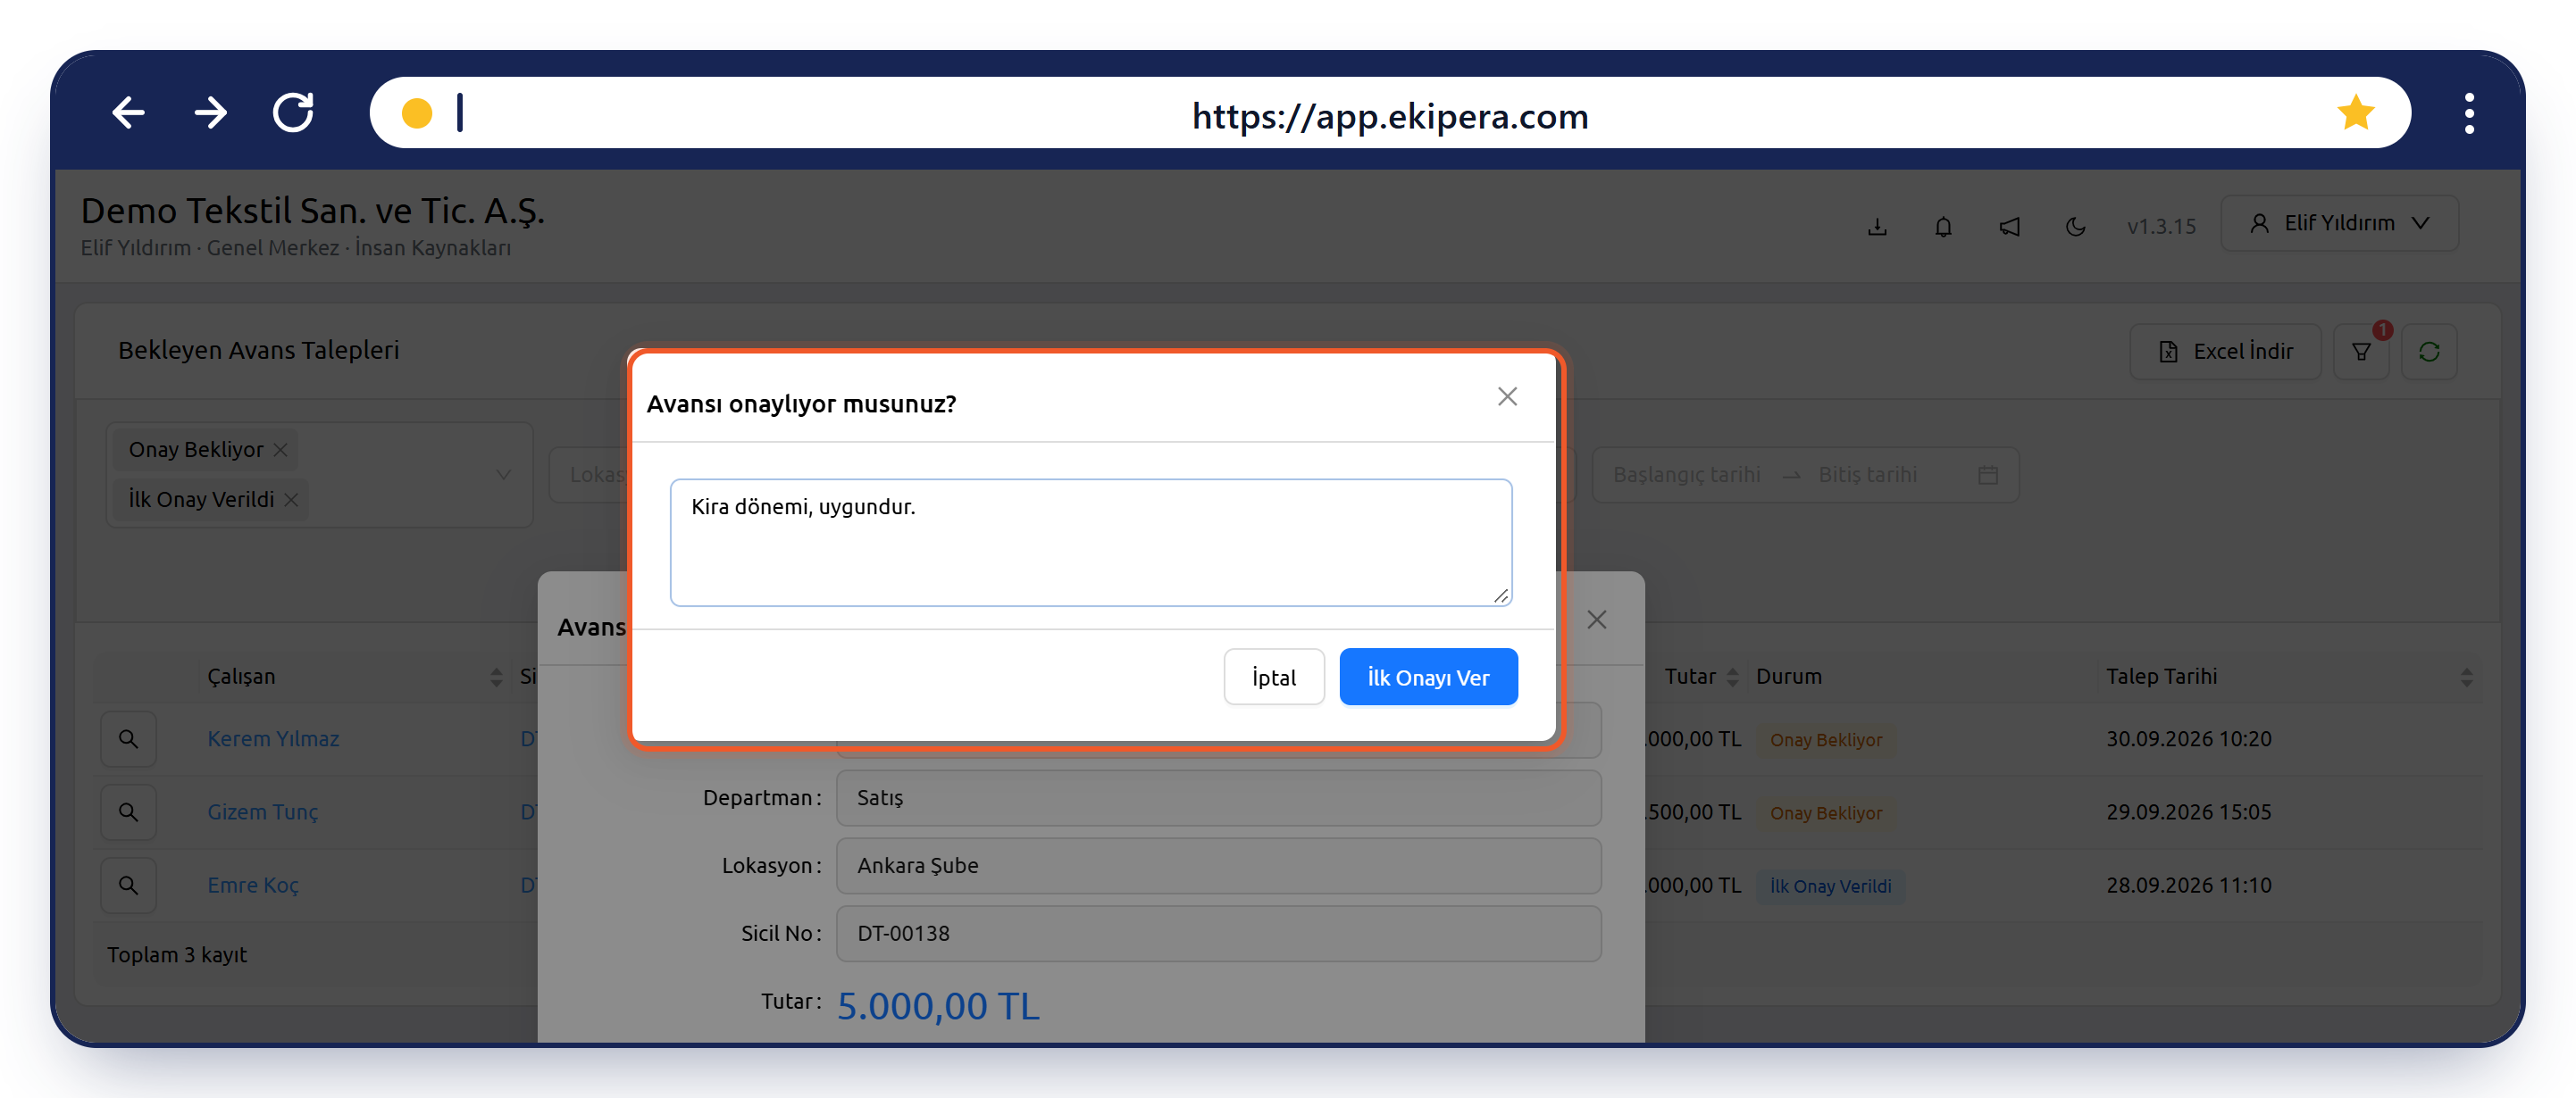The height and width of the screenshot is (1098, 2576).
Task: Click the Departman field showing Satış
Action: (x=1218, y=797)
